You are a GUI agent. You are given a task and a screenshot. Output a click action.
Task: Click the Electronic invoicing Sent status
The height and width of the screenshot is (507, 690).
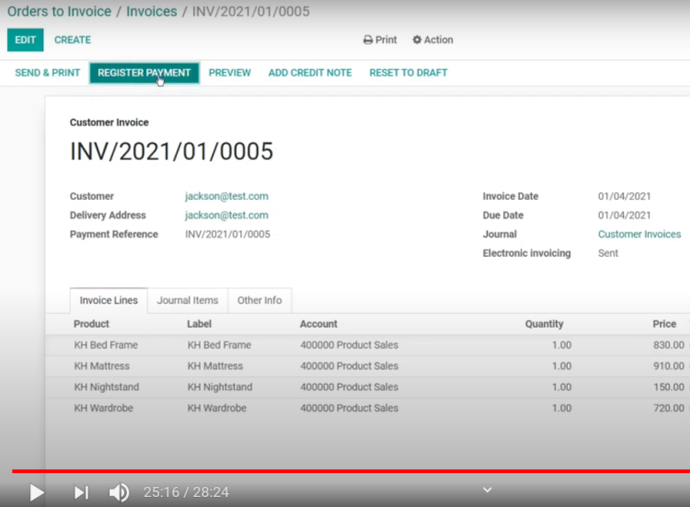608,253
